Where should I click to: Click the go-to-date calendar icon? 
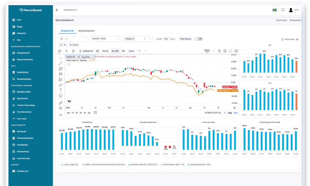tap(95, 113)
